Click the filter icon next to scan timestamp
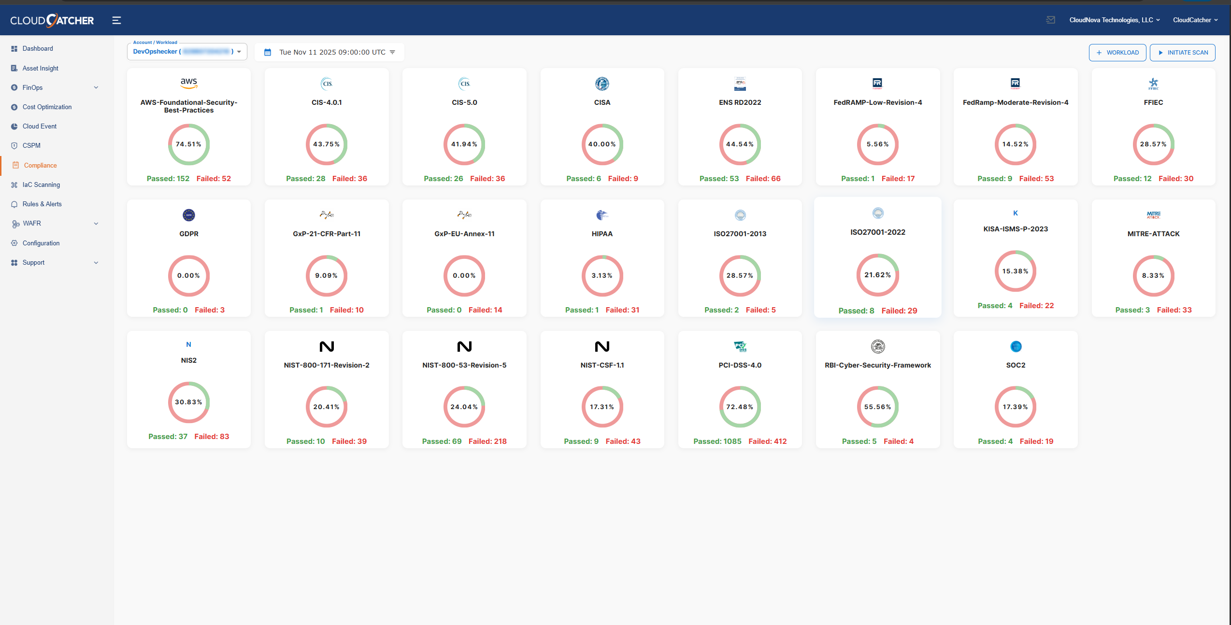The width and height of the screenshot is (1231, 625). click(392, 52)
